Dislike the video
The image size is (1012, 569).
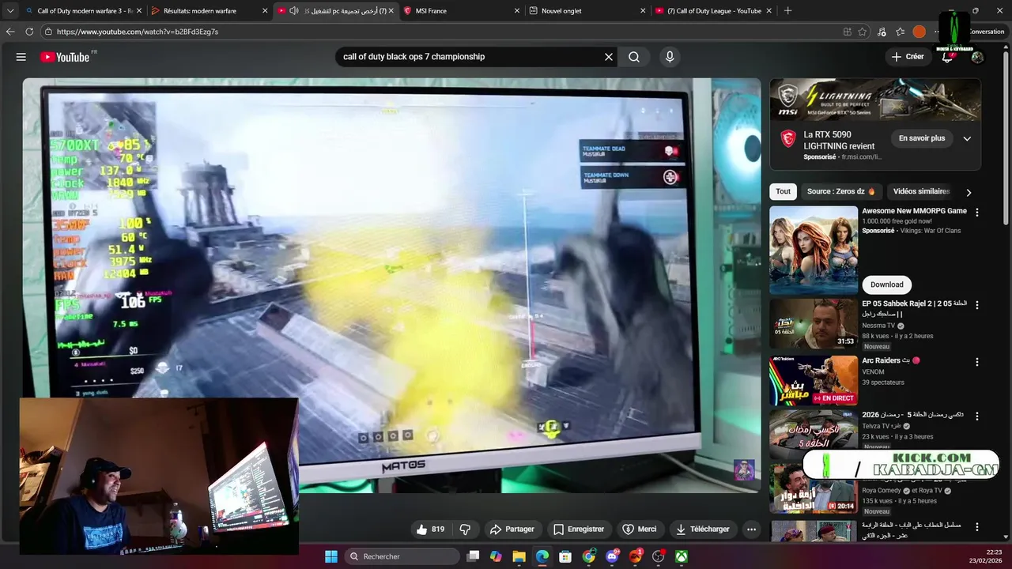coord(465,529)
